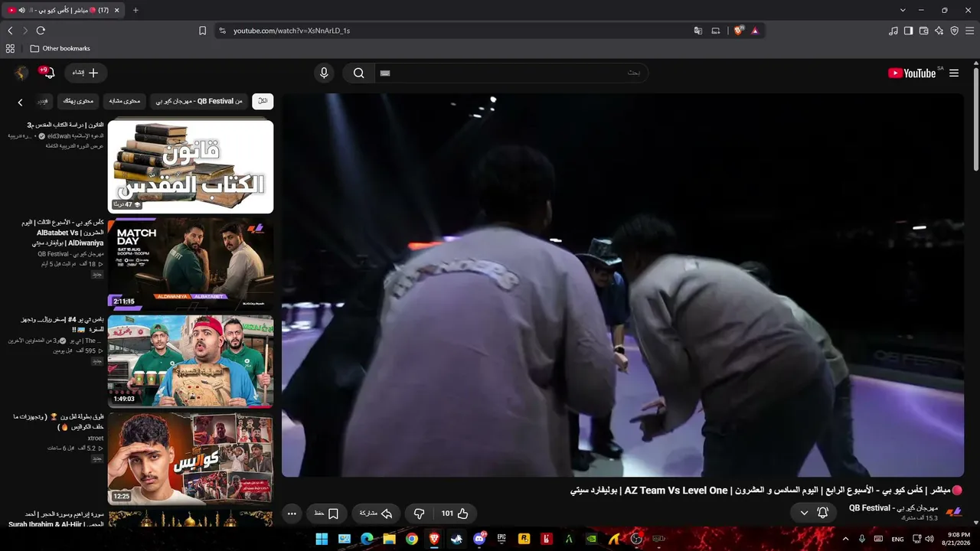Screen dimensions: 980x551
Task: Open the Other bookmarks folder
Action: (60, 48)
